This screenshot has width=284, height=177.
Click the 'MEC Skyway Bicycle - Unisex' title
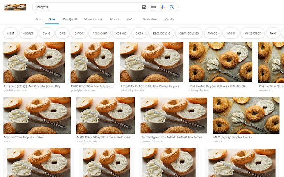pos(233,137)
